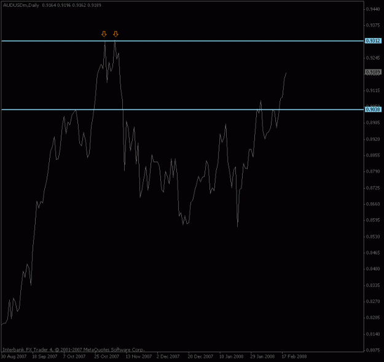Click the 0.9162 low value in header
Image resolution: width=384 pixels, height=362 pixels.
coord(79,5)
